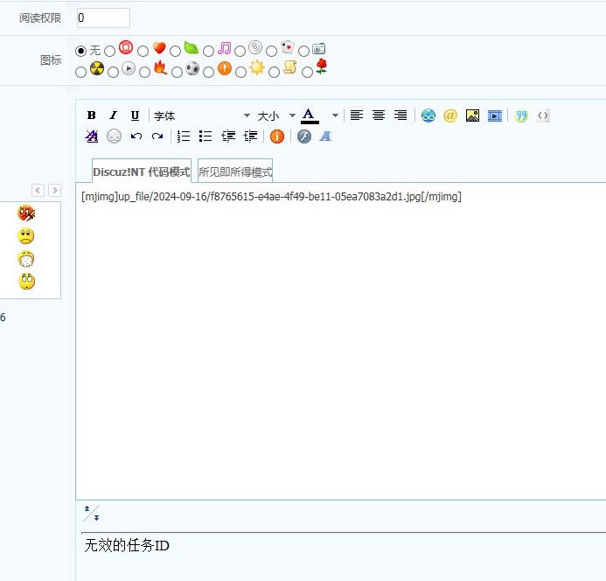Select the 无 (none) icon option

pyautogui.click(x=80, y=51)
